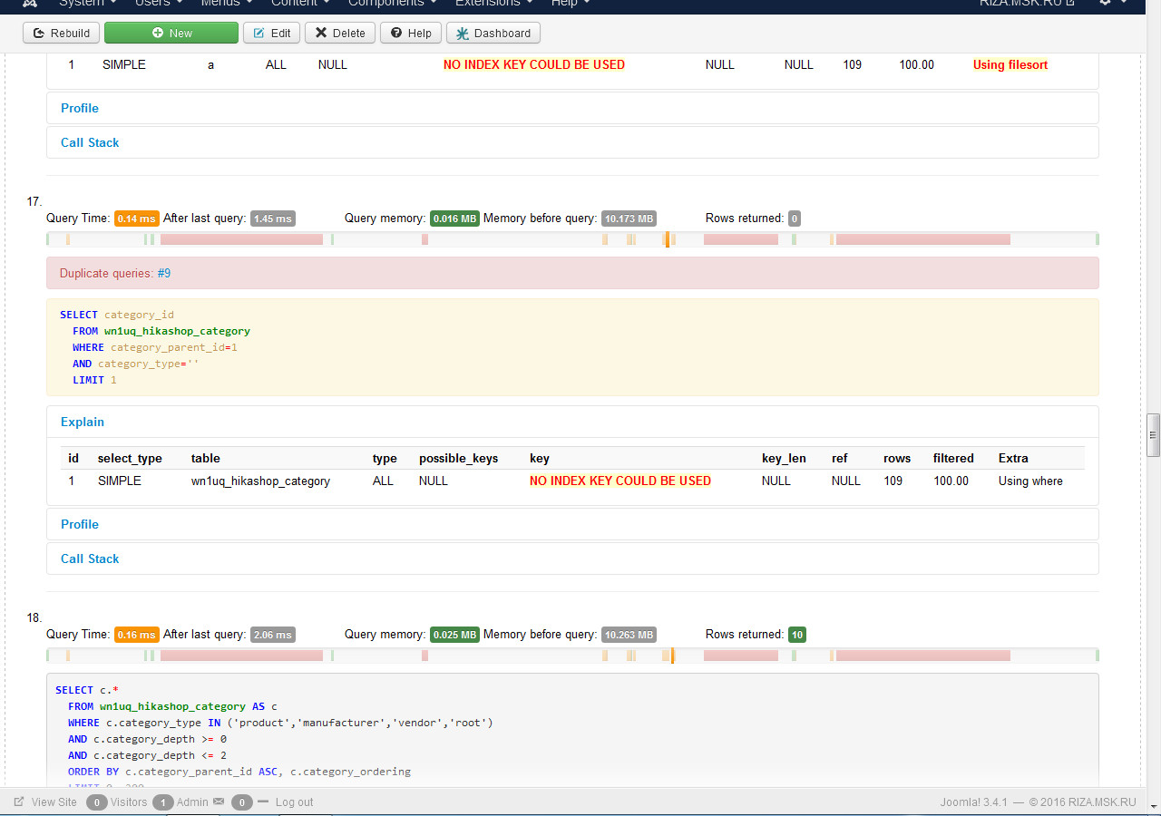Click the Edit toolbar button
This screenshot has height=816, width=1161.
pyautogui.click(x=272, y=34)
